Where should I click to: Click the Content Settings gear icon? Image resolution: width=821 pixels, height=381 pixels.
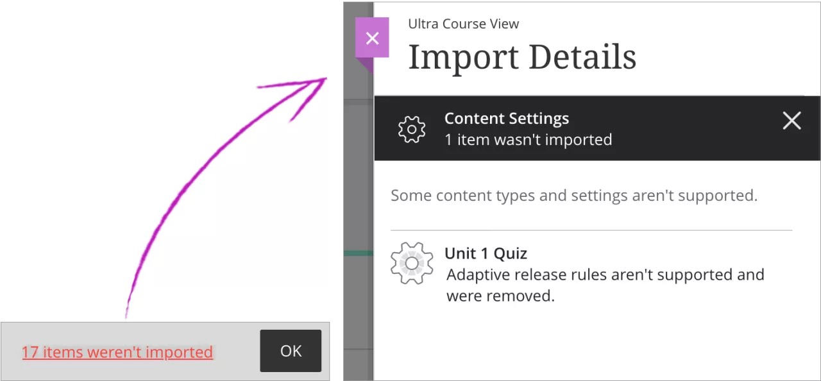pos(412,129)
